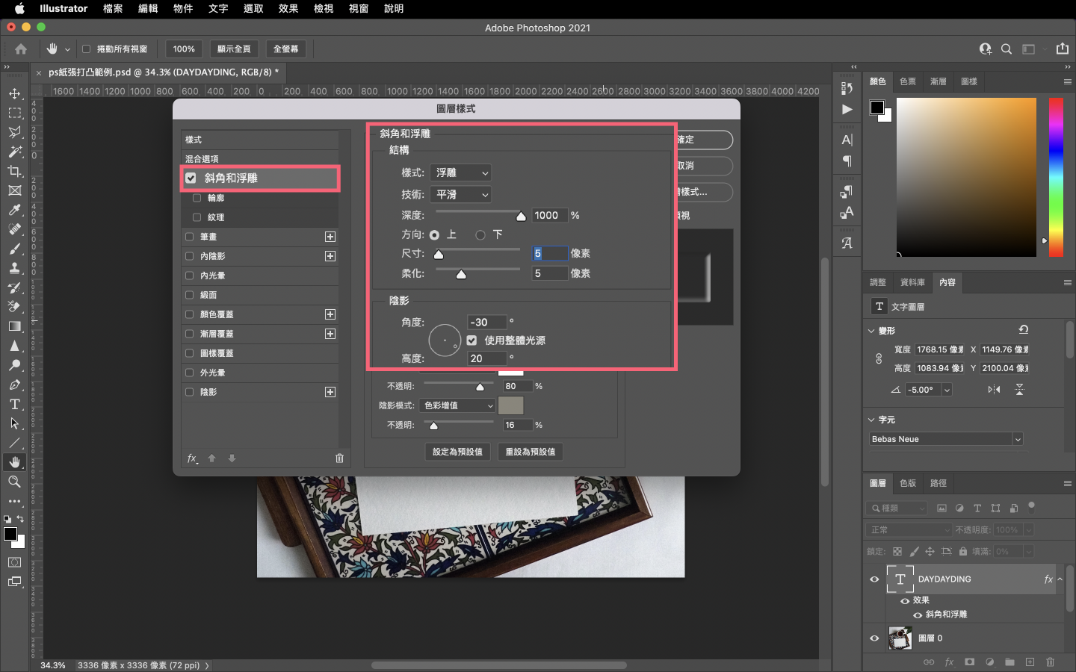Collapse the 字元 section
Viewport: 1076px width, 672px height.
pyautogui.click(x=871, y=420)
